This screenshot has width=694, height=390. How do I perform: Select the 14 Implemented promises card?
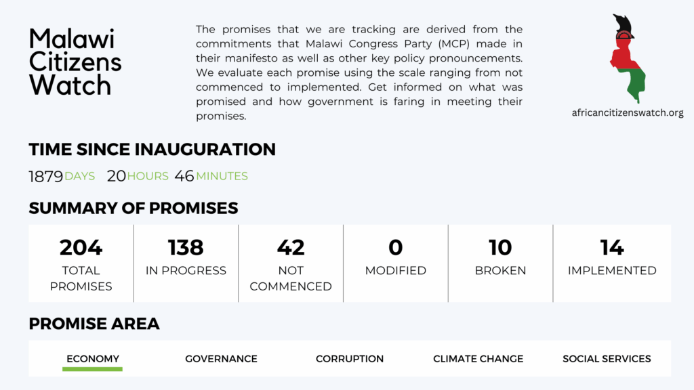click(612, 263)
